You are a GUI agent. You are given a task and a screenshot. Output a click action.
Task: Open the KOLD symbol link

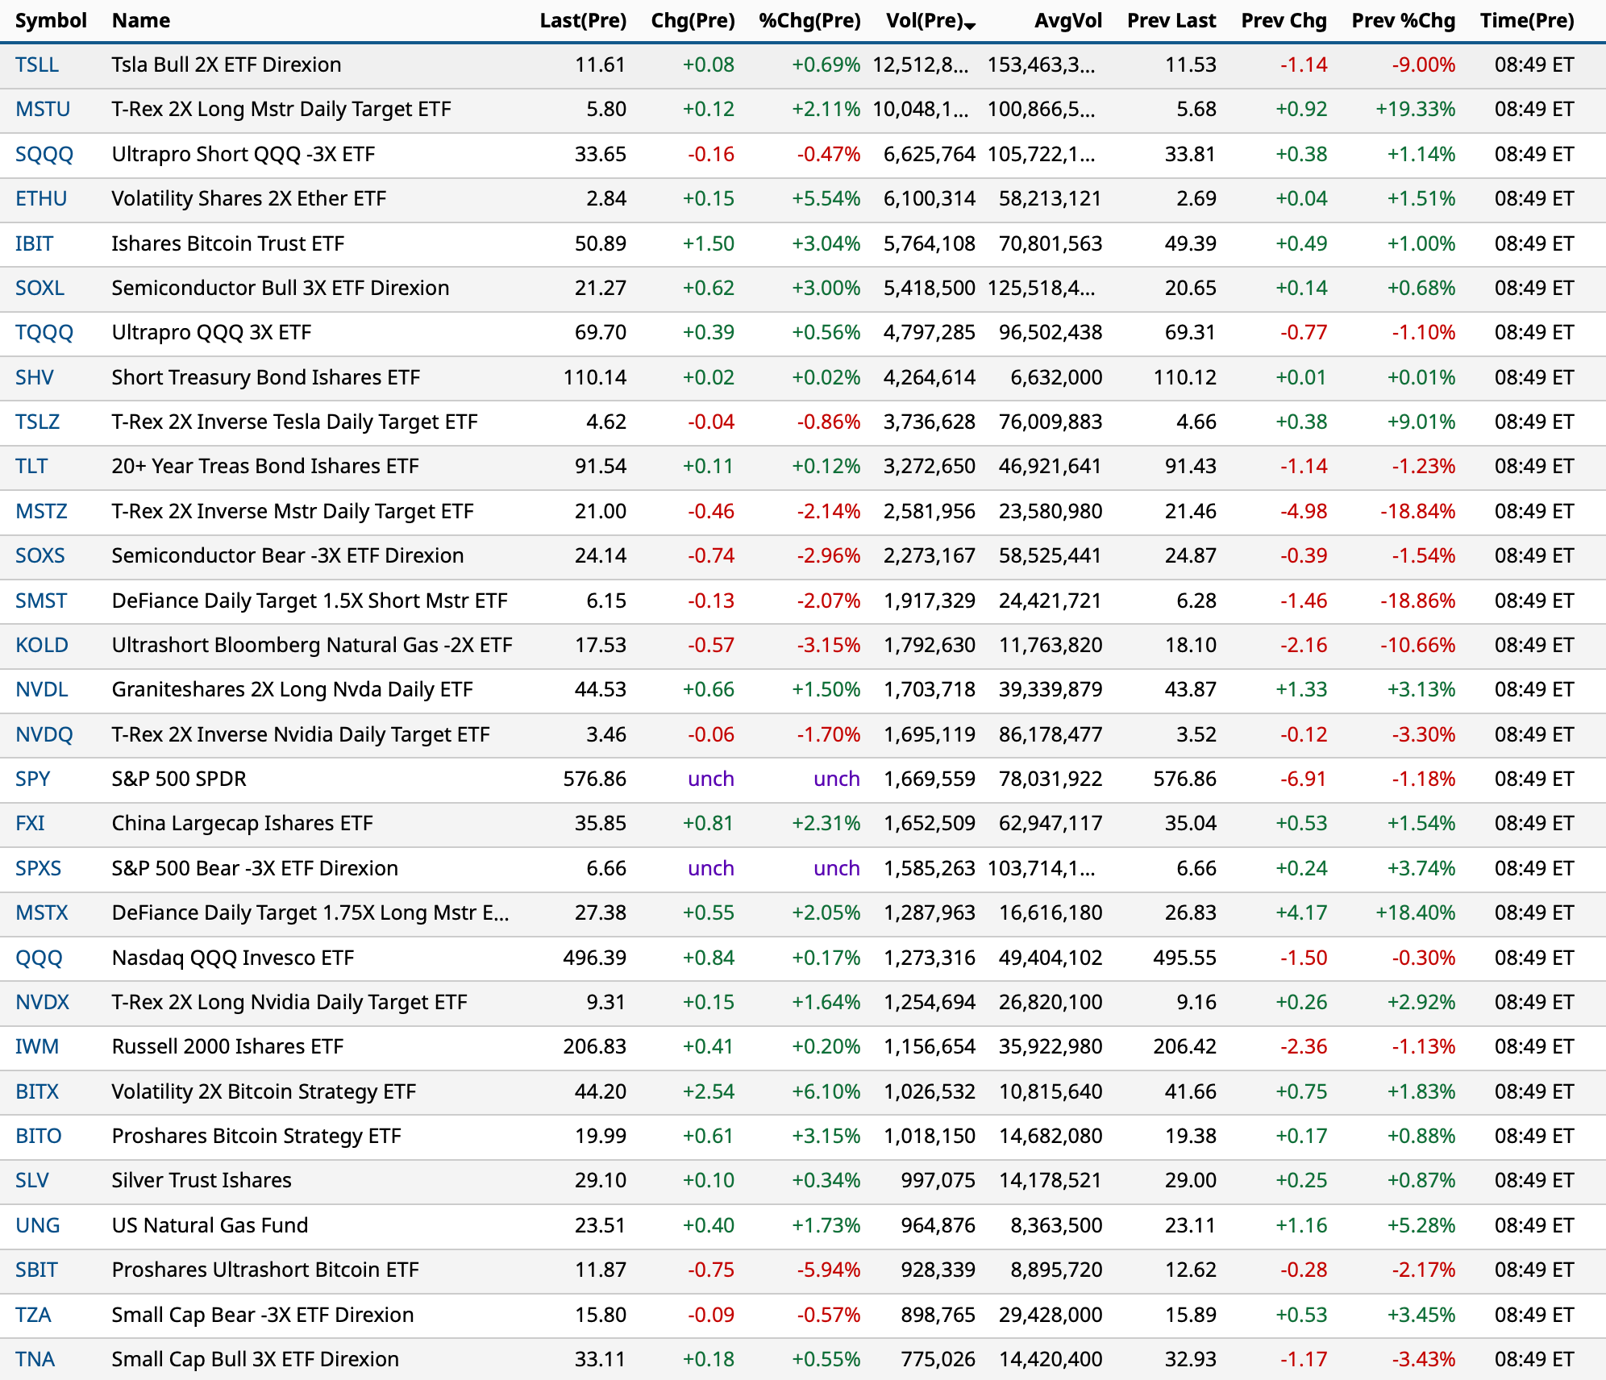(42, 645)
